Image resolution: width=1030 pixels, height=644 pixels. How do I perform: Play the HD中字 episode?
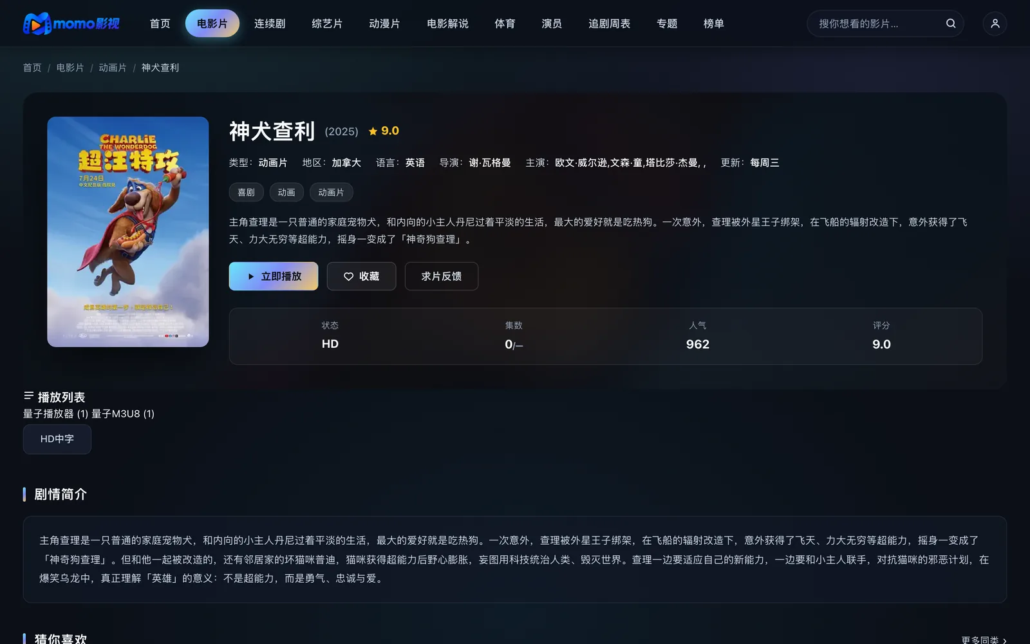(x=57, y=439)
